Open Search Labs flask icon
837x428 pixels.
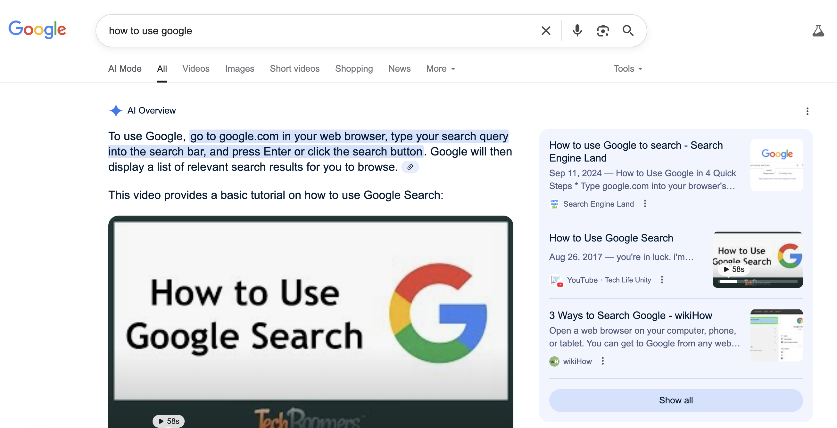(818, 31)
